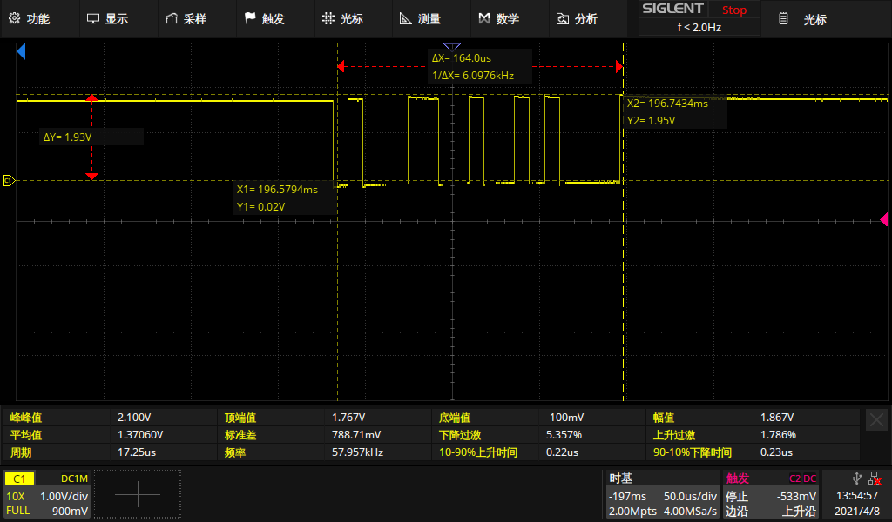
Task: Click the network connection status icon
Action: coord(875,478)
